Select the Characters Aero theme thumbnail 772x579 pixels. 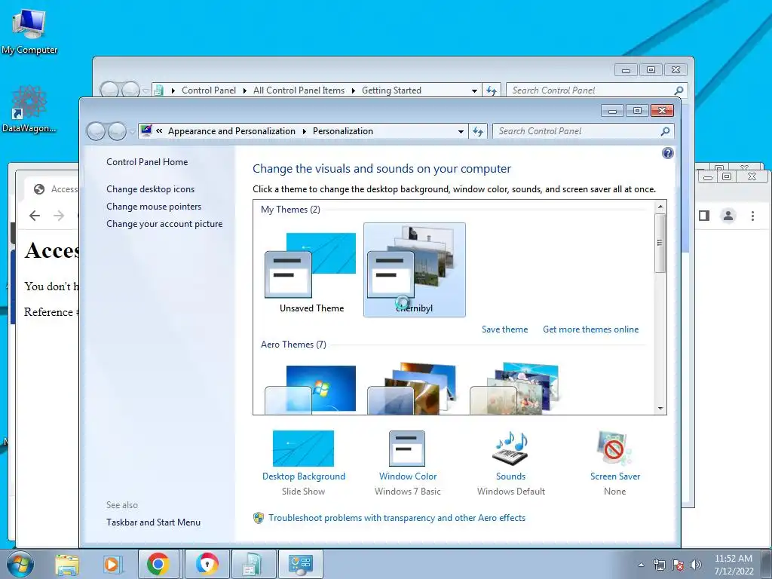(514, 389)
